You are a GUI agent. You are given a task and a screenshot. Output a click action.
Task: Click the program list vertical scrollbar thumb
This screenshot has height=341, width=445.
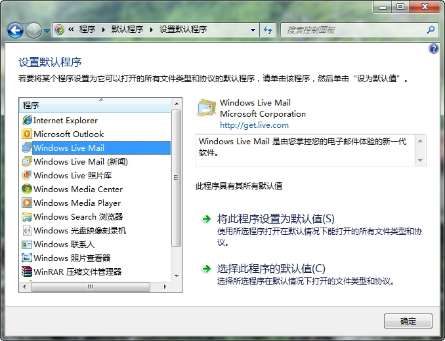tap(177, 178)
